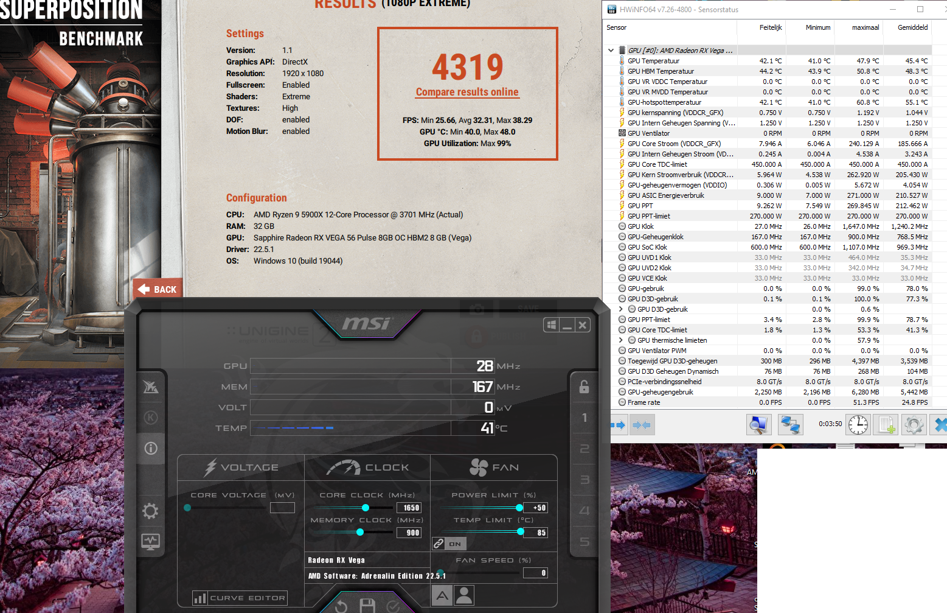Toggle the fan auto mode A button
This screenshot has width=947, height=613.
click(442, 595)
